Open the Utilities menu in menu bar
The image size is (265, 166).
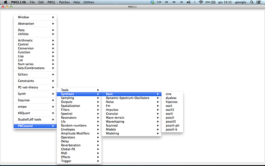coord(89,2)
